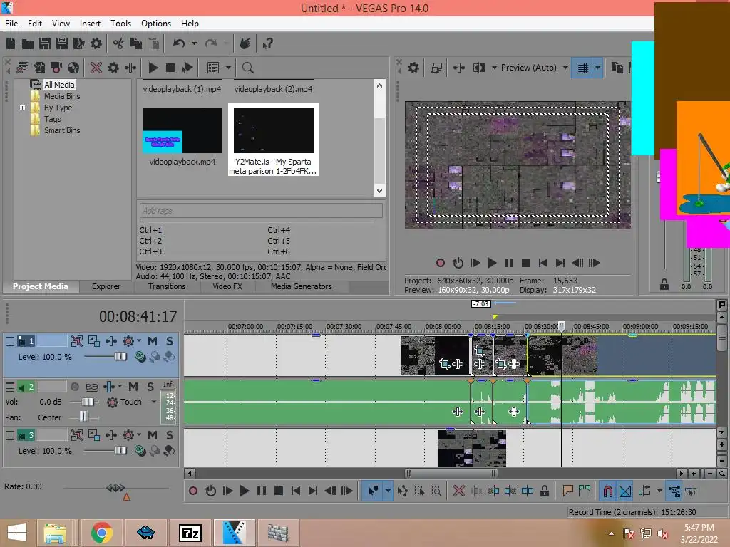This screenshot has height=547, width=730.
Task: Open Touch automation mode dropdown
Action: click(154, 402)
